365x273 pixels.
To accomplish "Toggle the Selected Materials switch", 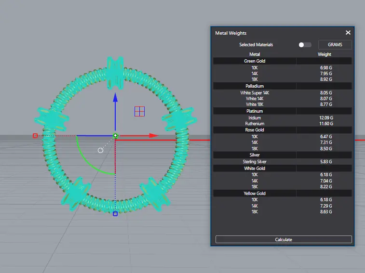I will pyautogui.click(x=305, y=45).
